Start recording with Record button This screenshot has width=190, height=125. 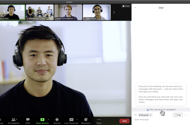(57, 121)
